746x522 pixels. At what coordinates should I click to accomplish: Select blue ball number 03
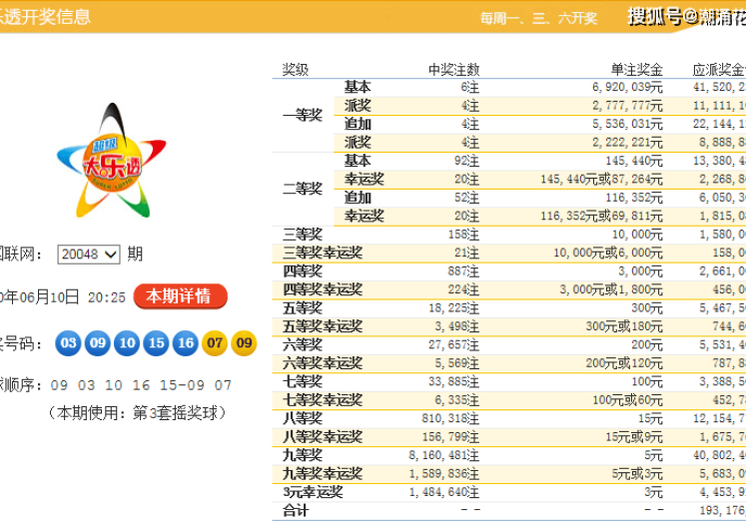(68, 342)
